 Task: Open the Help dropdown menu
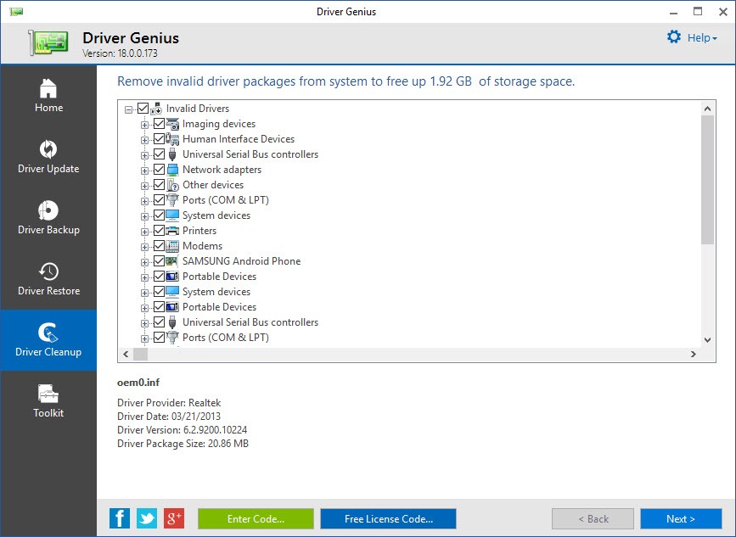[x=702, y=37]
